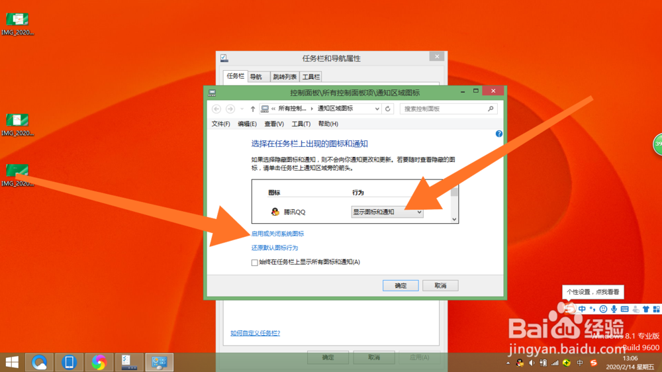This screenshot has width=662, height=372.
Task: Open the phone assistant taskbar icon
Action: tap(69, 362)
